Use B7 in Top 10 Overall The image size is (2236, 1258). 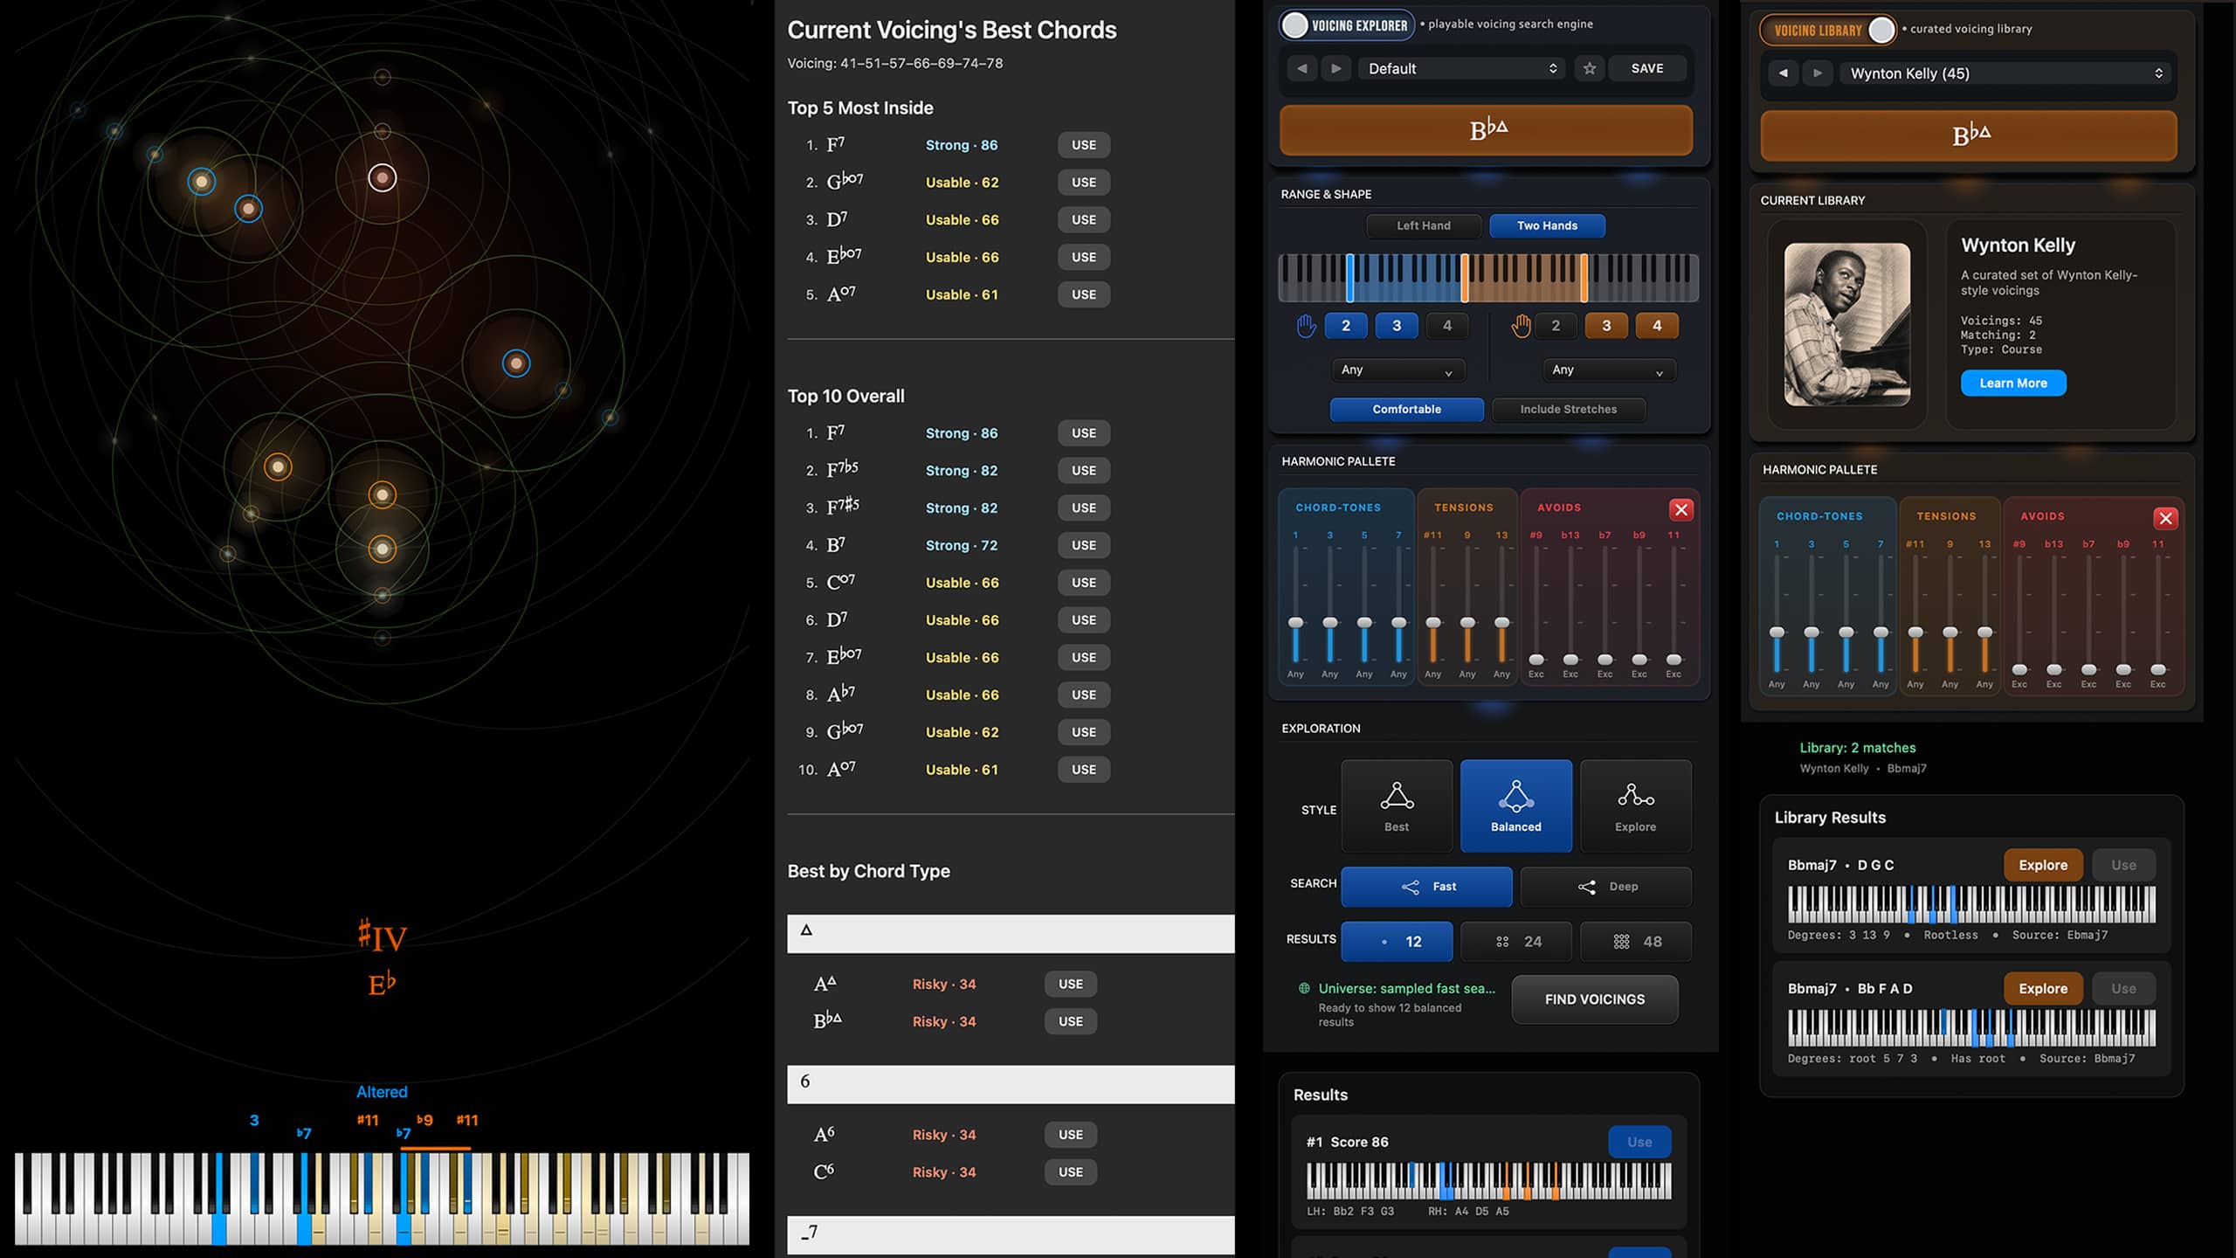(x=1084, y=545)
